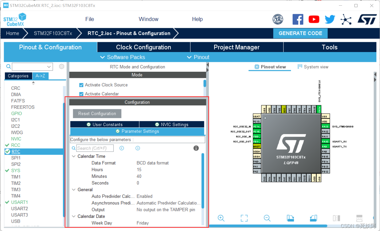Select the A->Z sorting tab

[x=40, y=76]
